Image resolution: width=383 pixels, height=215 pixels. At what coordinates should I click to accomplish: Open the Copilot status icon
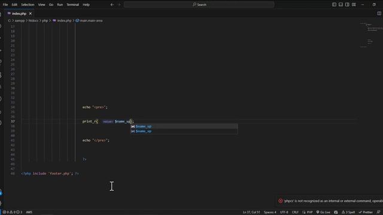pyautogui.click(x=336, y=212)
